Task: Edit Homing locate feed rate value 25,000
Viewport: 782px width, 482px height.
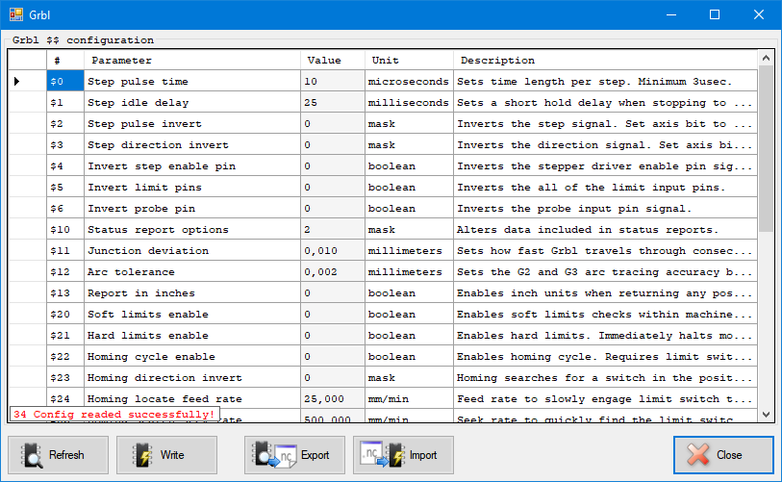Action: 333,398
